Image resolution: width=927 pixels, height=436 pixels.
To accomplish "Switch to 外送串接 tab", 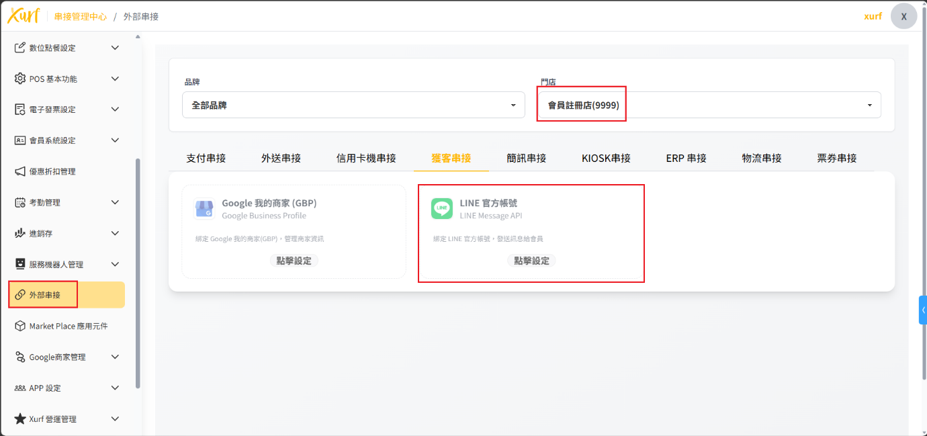I will click(281, 159).
